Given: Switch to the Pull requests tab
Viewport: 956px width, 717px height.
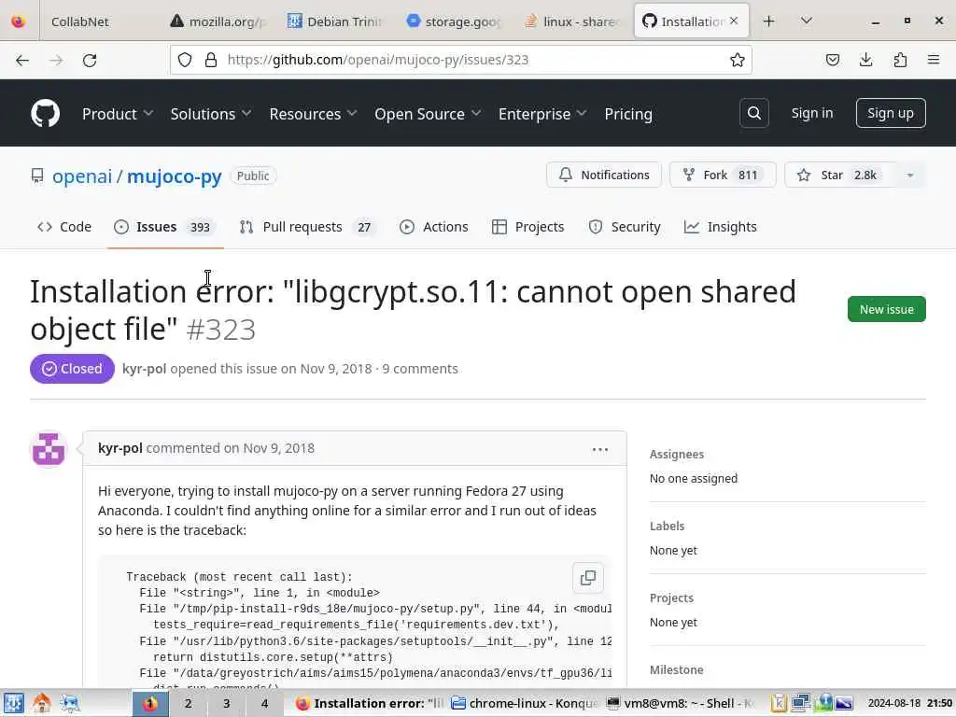Looking at the screenshot, I should click(308, 227).
